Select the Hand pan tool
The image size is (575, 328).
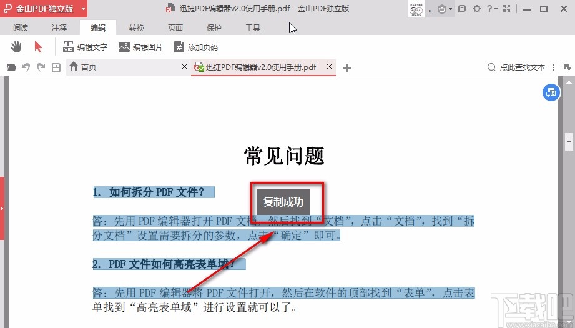click(x=16, y=47)
